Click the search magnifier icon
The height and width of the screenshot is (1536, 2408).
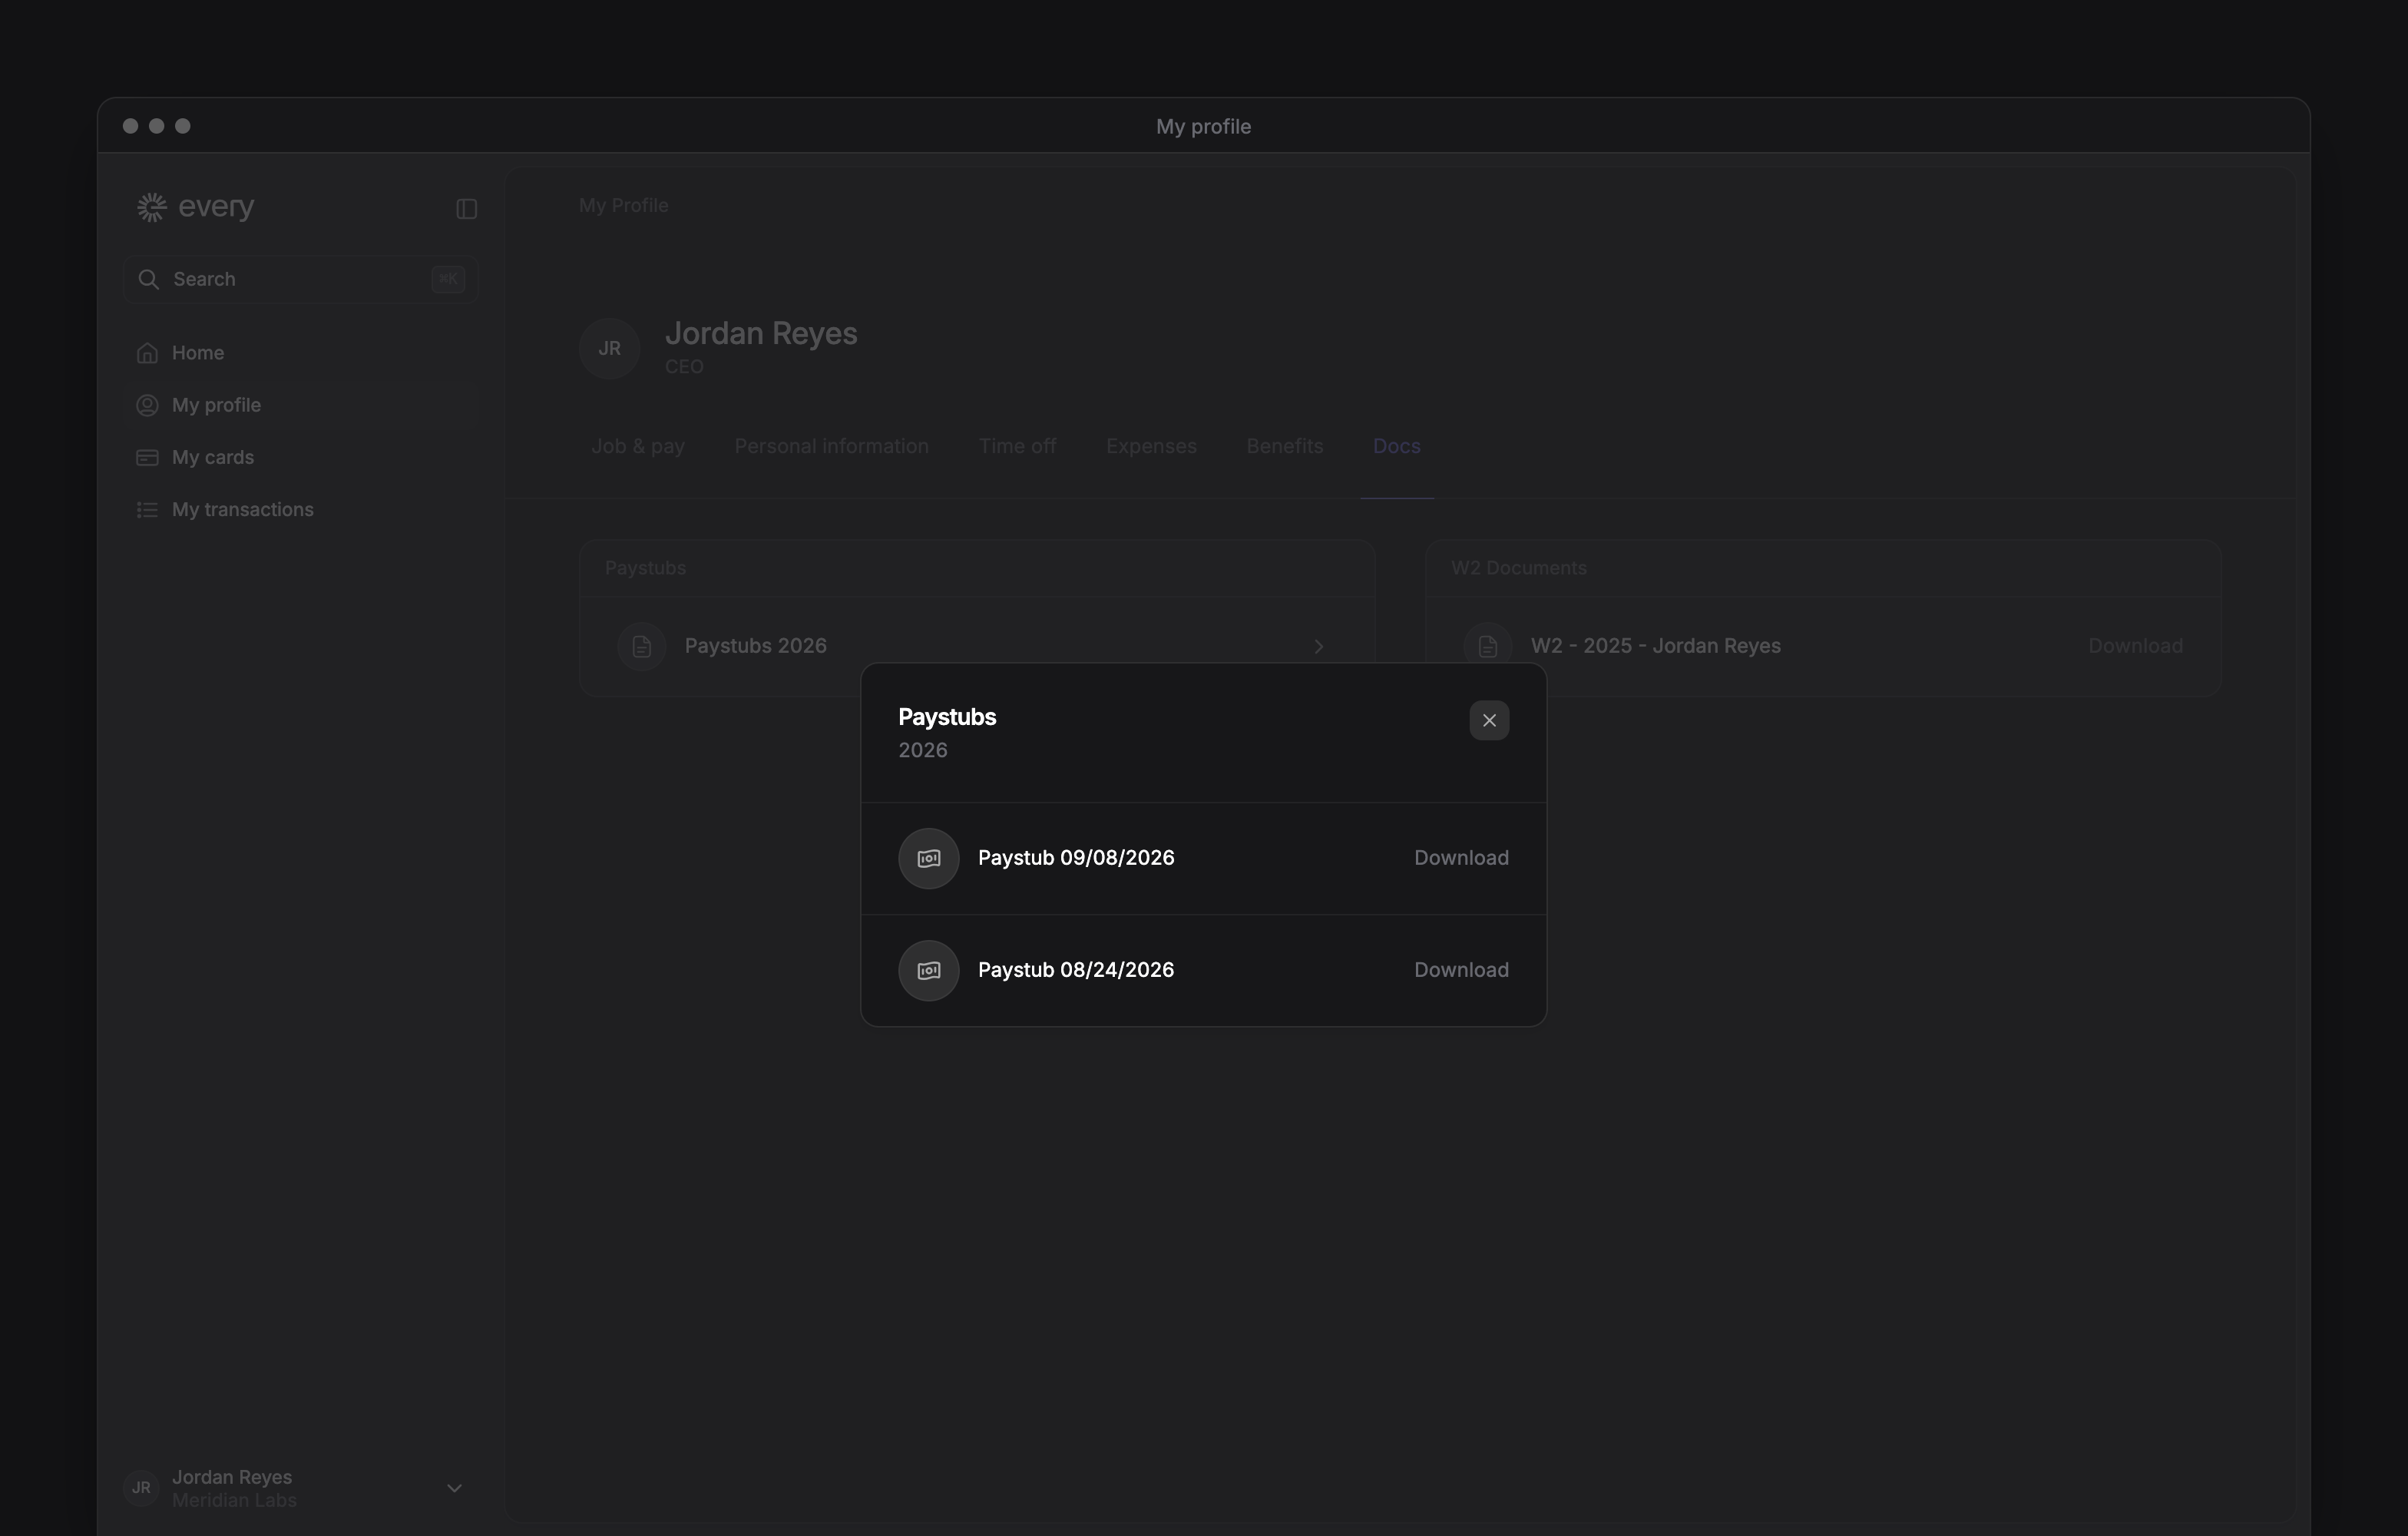point(148,279)
